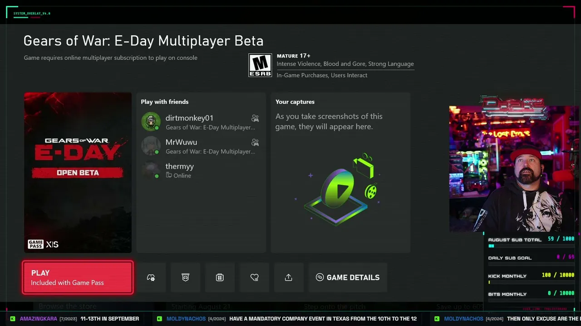Click the game activity text under MrWuwu

211,152
